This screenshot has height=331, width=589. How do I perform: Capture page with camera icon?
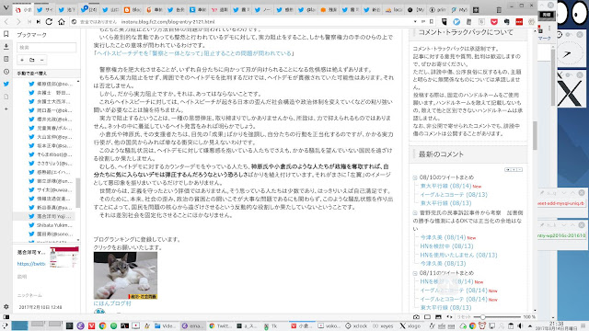tap(416, 317)
